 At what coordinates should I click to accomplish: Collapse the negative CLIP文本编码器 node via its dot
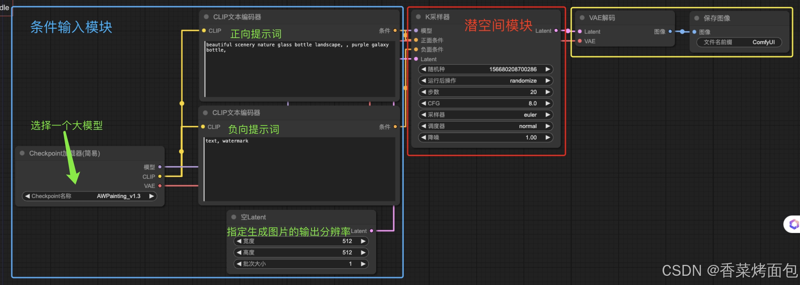205,112
